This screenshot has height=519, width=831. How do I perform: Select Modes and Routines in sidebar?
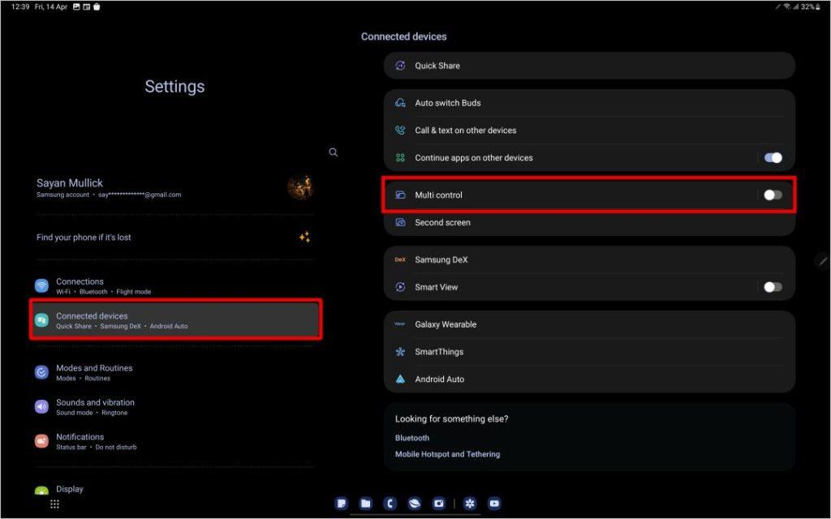click(175, 373)
